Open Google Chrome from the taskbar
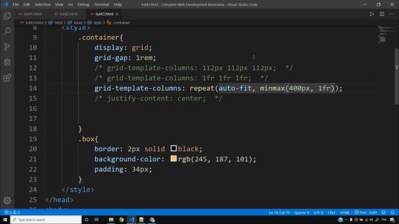The height and width of the screenshot is (224, 399). pos(122,220)
